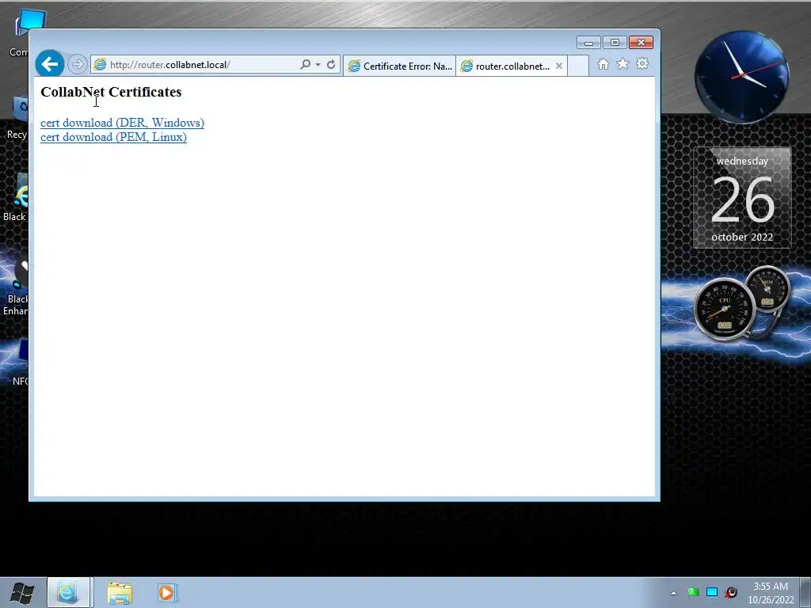Click the CPU meter gadget
This screenshot has width=811, height=608.
(x=724, y=310)
